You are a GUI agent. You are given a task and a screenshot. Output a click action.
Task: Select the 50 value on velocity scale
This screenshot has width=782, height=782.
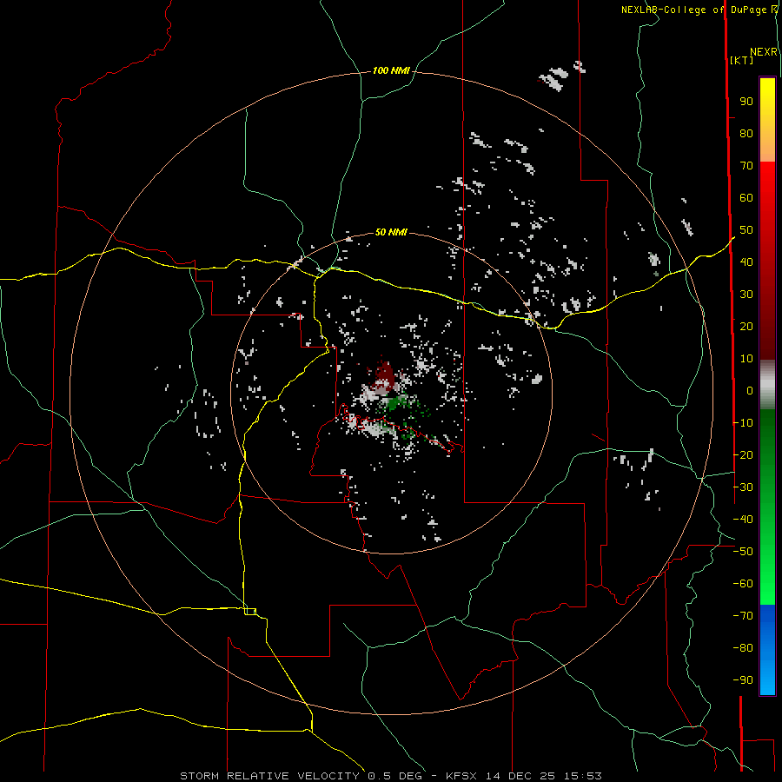pyautogui.click(x=746, y=230)
